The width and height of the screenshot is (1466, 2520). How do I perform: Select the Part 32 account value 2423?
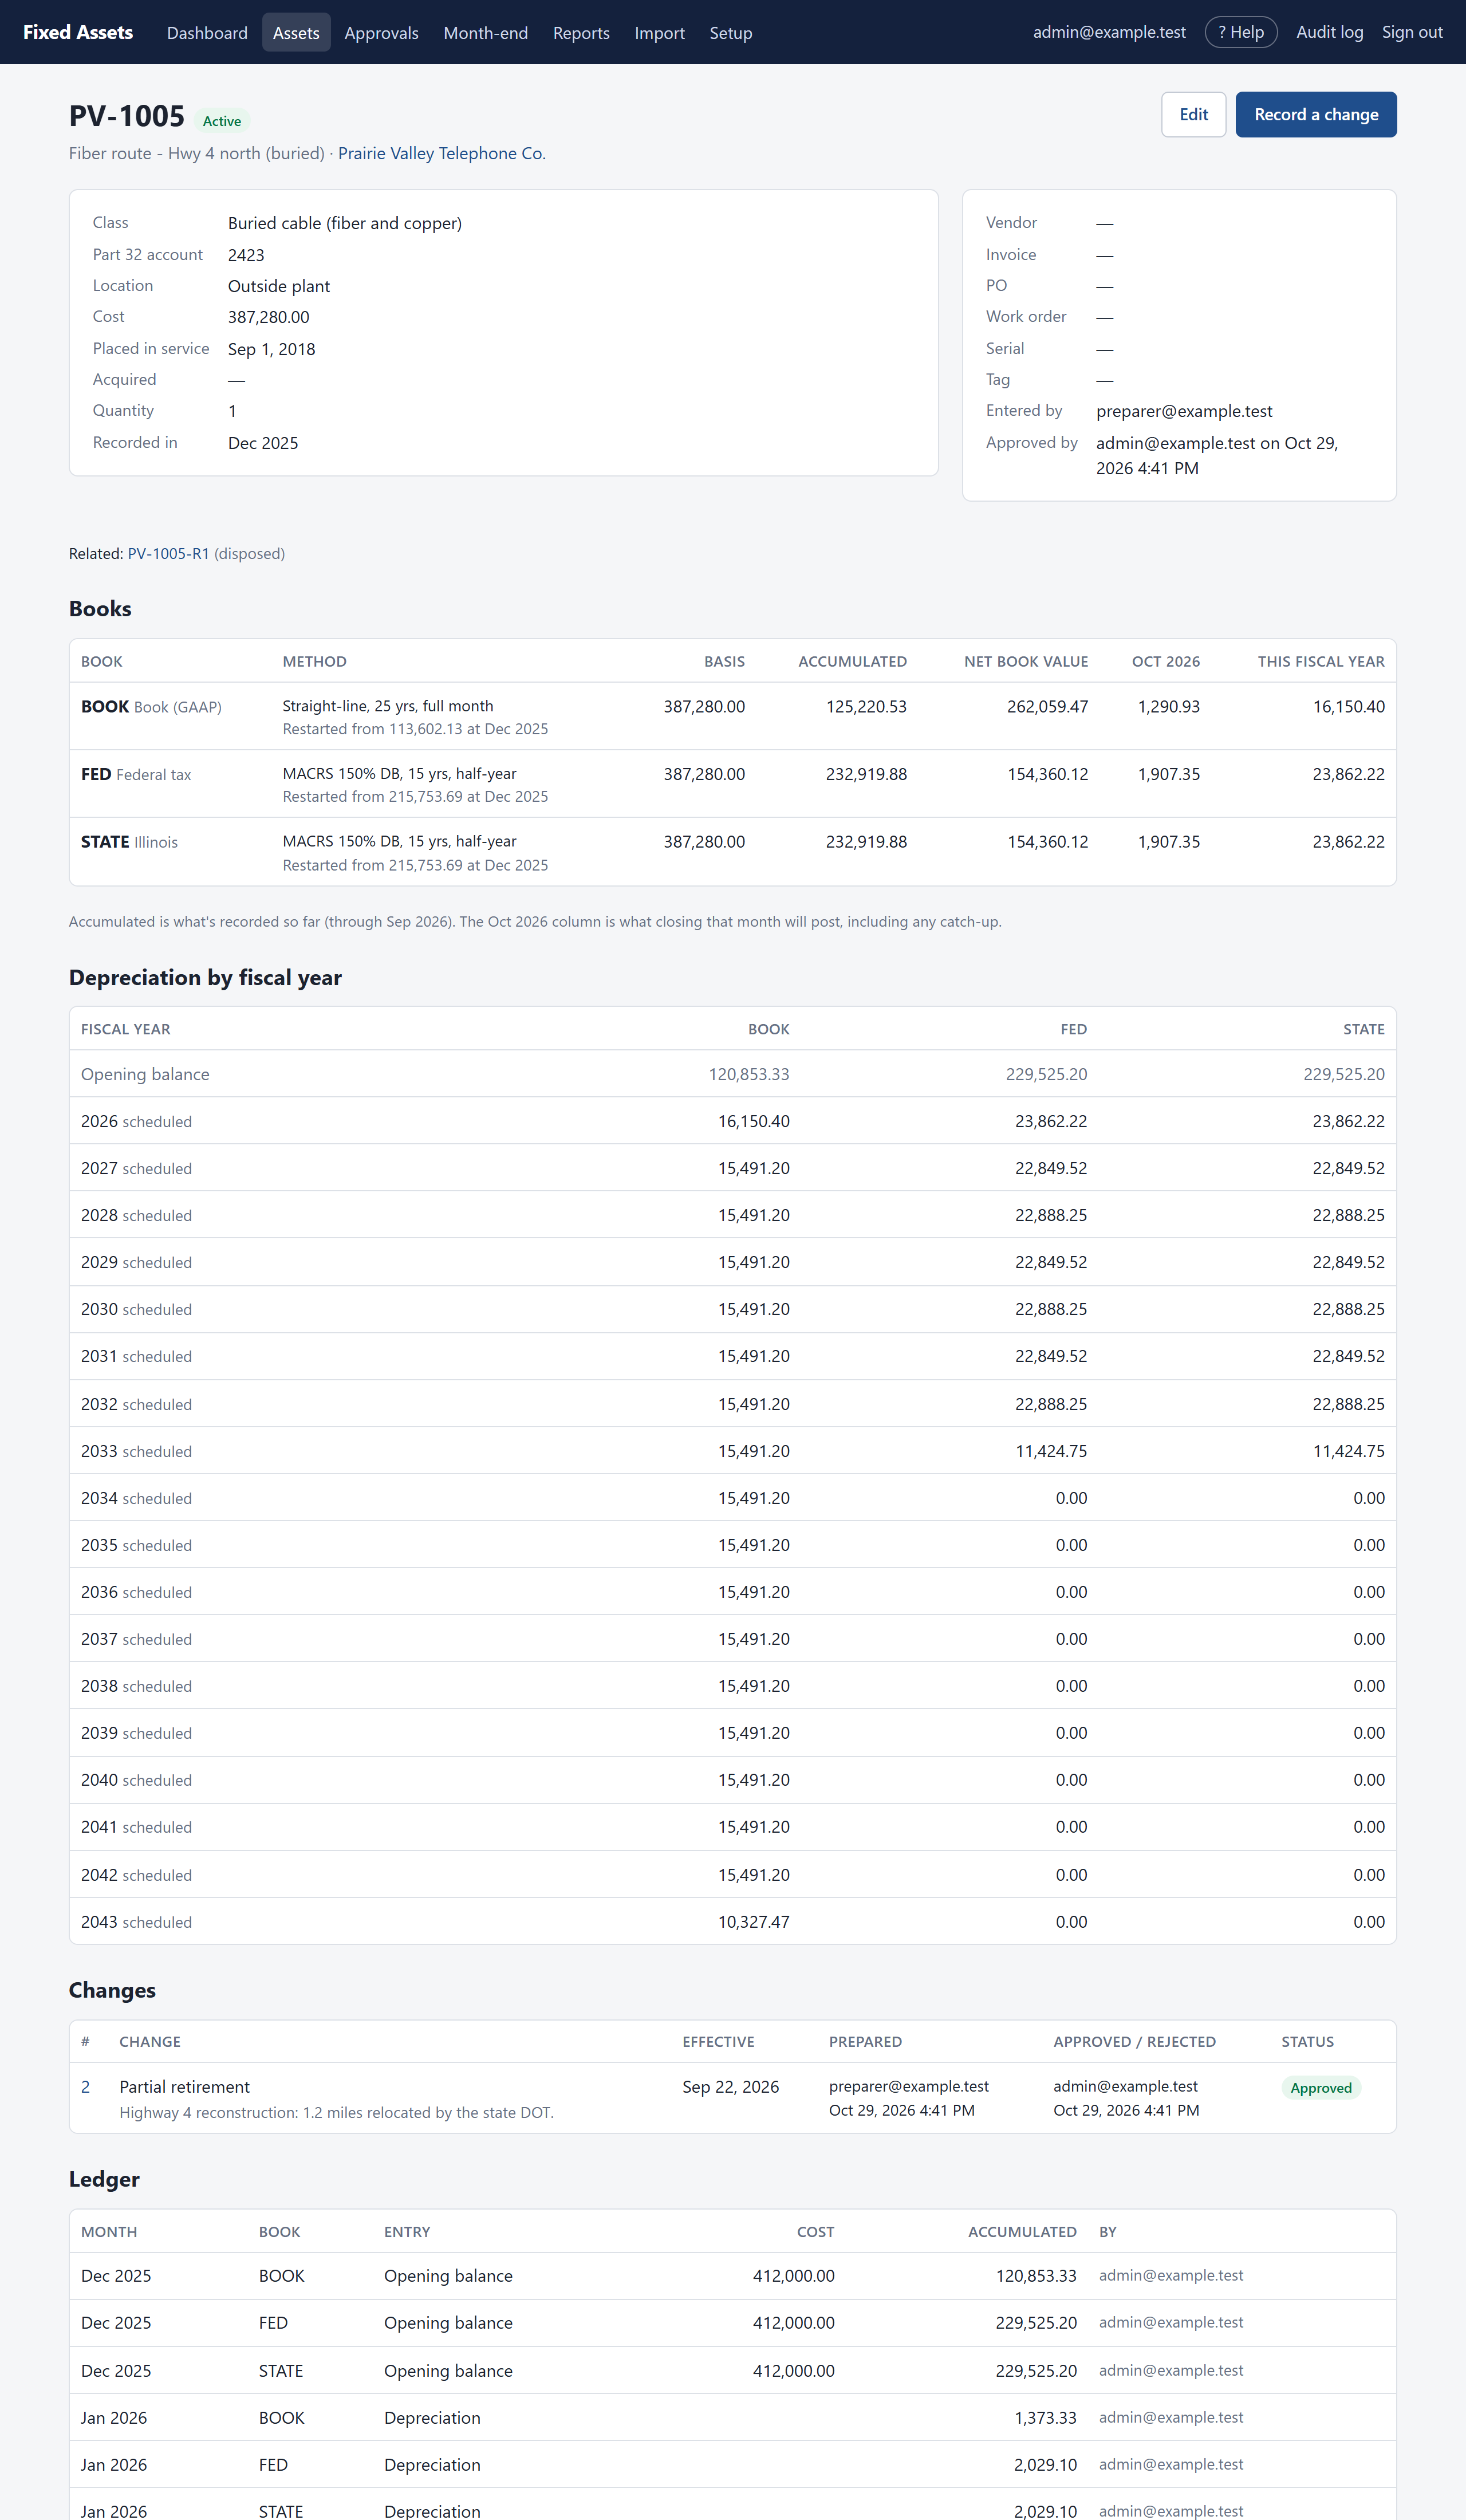(x=246, y=255)
